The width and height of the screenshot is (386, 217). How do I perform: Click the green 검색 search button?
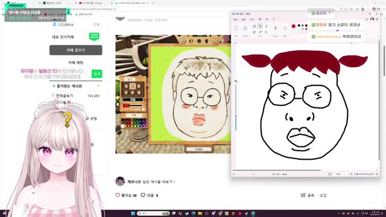[96, 74]
